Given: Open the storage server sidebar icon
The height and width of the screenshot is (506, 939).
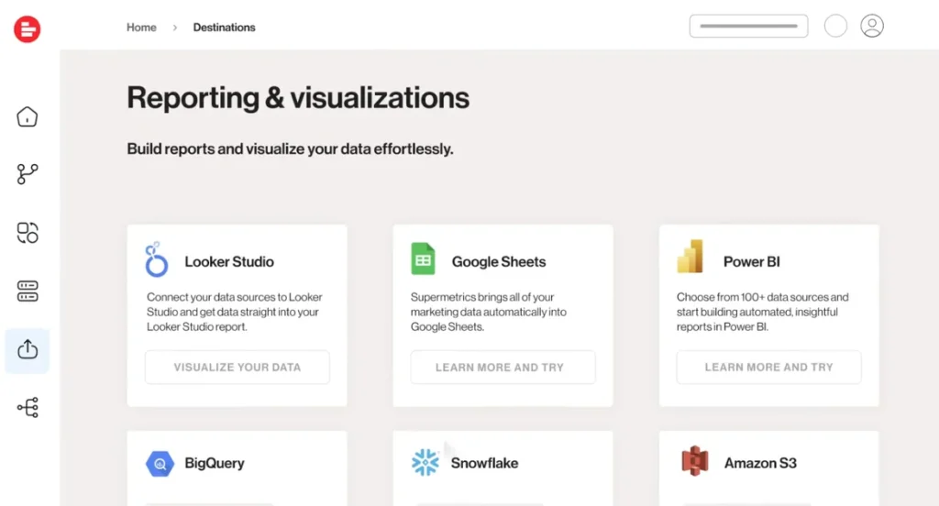Looking at the screenshot, I should point(27,291).
